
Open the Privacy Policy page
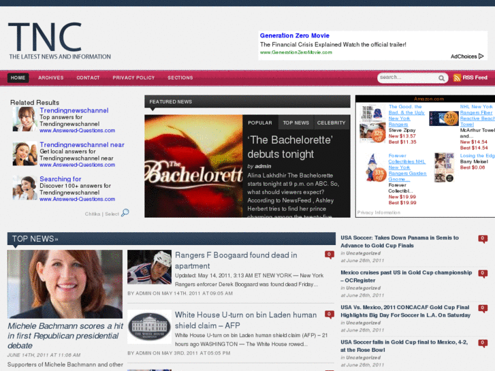(x=133, y=78)
